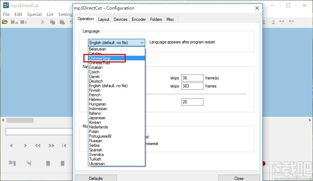Viewport: 313px width, 181px height.
Task: Pick Hungarian from the language list
Action: (x=116, y=104)
